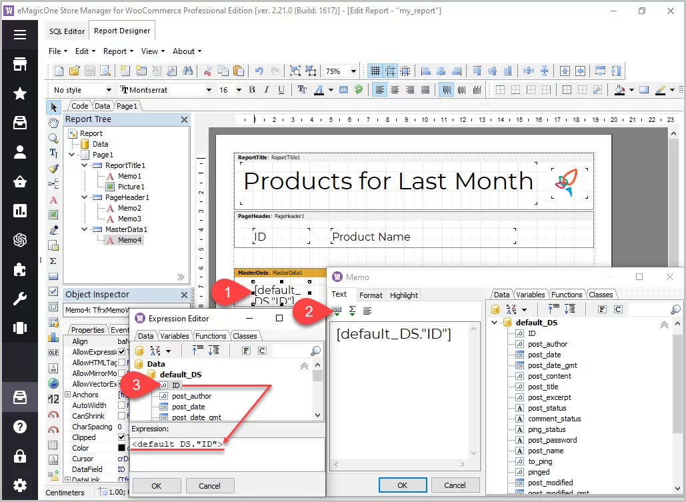
Task: Click the wrench tools sidebar icon
Action: (x=20, y=298)
